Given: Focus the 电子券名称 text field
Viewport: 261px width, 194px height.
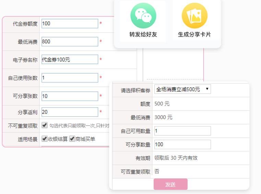Looking at the screenshot, I should (x=70, y=60).
